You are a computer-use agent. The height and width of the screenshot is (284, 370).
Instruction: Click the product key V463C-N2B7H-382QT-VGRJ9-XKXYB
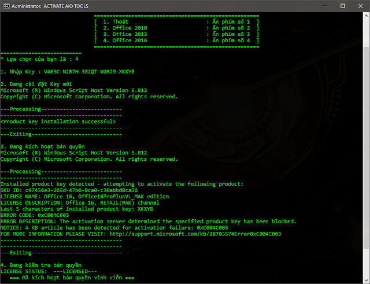(x=89, y=72)
